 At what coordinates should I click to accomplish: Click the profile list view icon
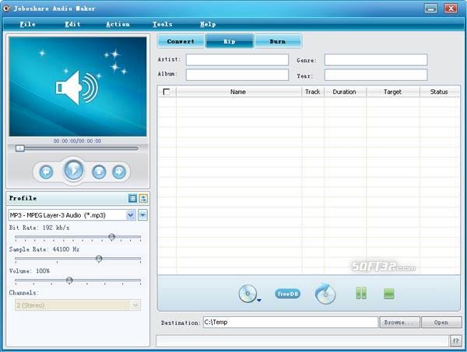click(x=132, y=198)
